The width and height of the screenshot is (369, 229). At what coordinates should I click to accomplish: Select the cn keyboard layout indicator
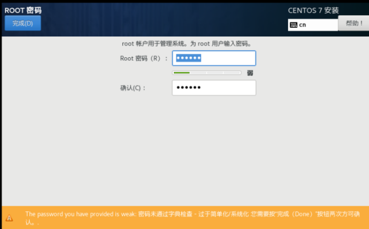[313, 25]
